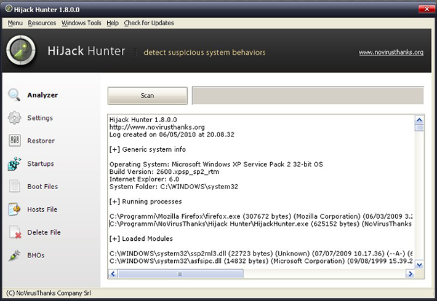Click the Analyzer magnifying glass icon
The height and width of the screenshot is (301, 437).
tap(14, 95)
